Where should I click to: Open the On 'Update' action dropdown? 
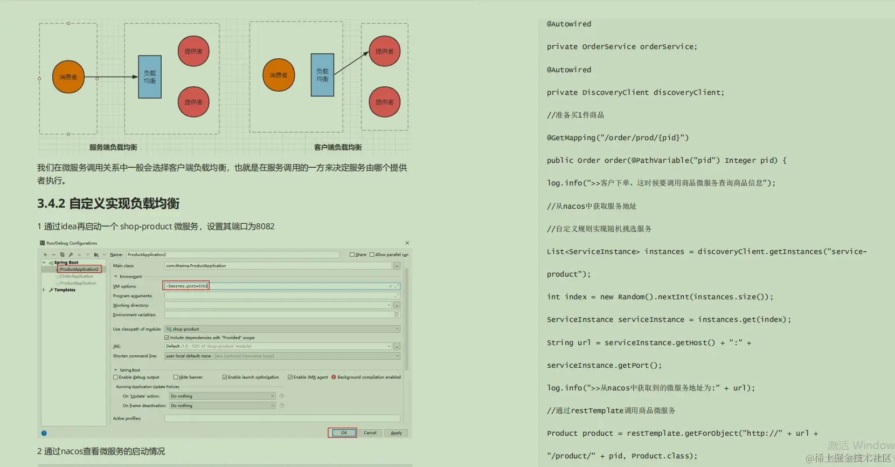click(x=223, y=396)
